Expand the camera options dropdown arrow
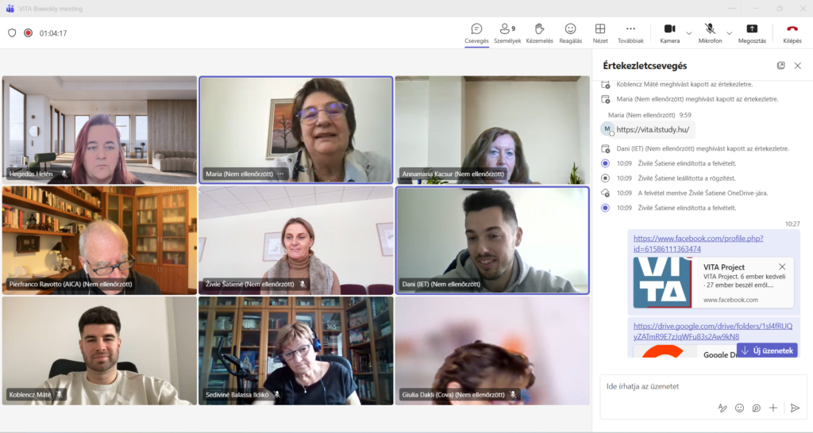 688,33
